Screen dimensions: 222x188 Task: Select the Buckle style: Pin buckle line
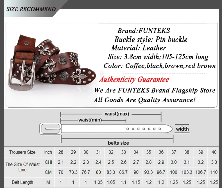click(151, 40)
